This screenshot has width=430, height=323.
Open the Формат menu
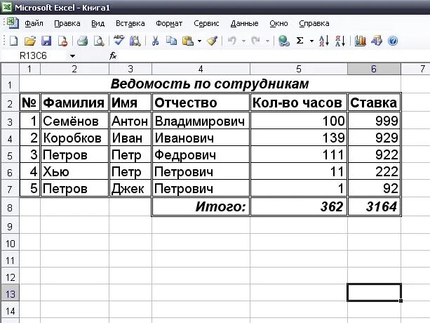169,24
